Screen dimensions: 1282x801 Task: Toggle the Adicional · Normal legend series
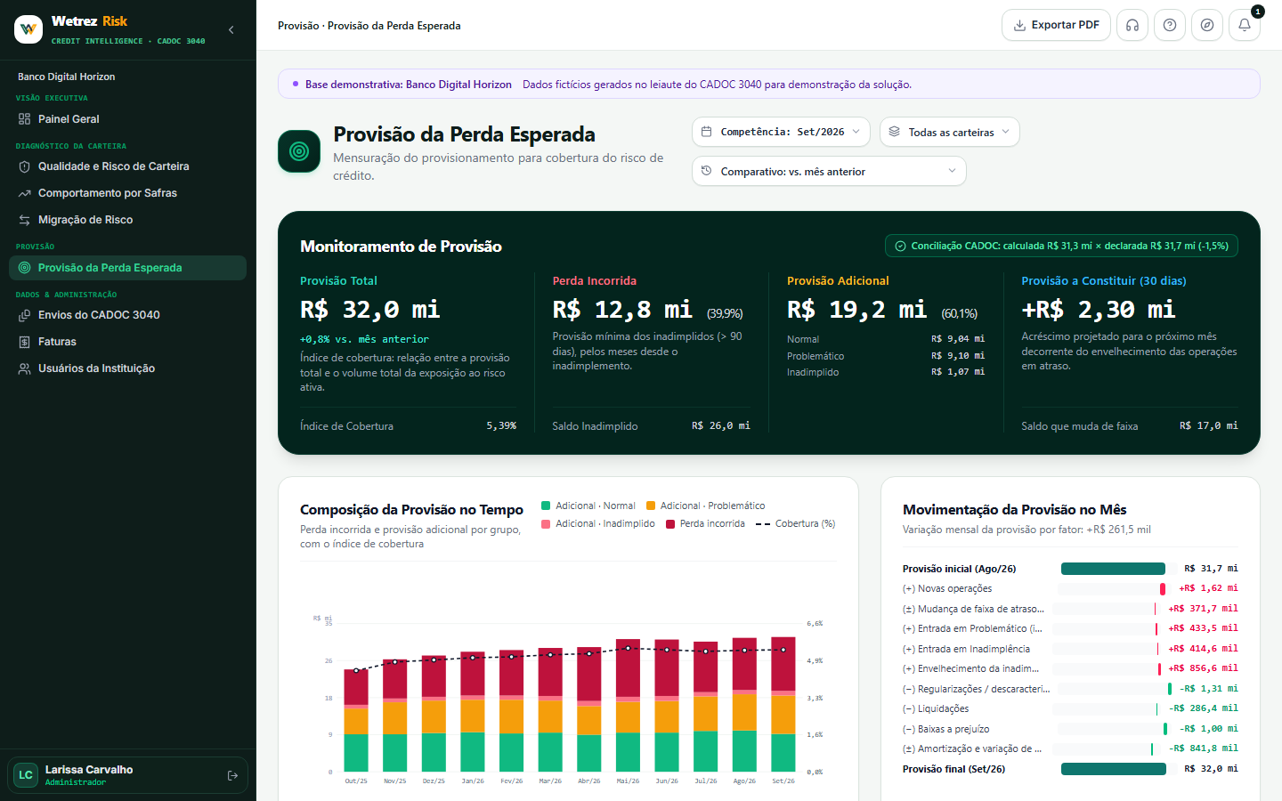[588, 506]
